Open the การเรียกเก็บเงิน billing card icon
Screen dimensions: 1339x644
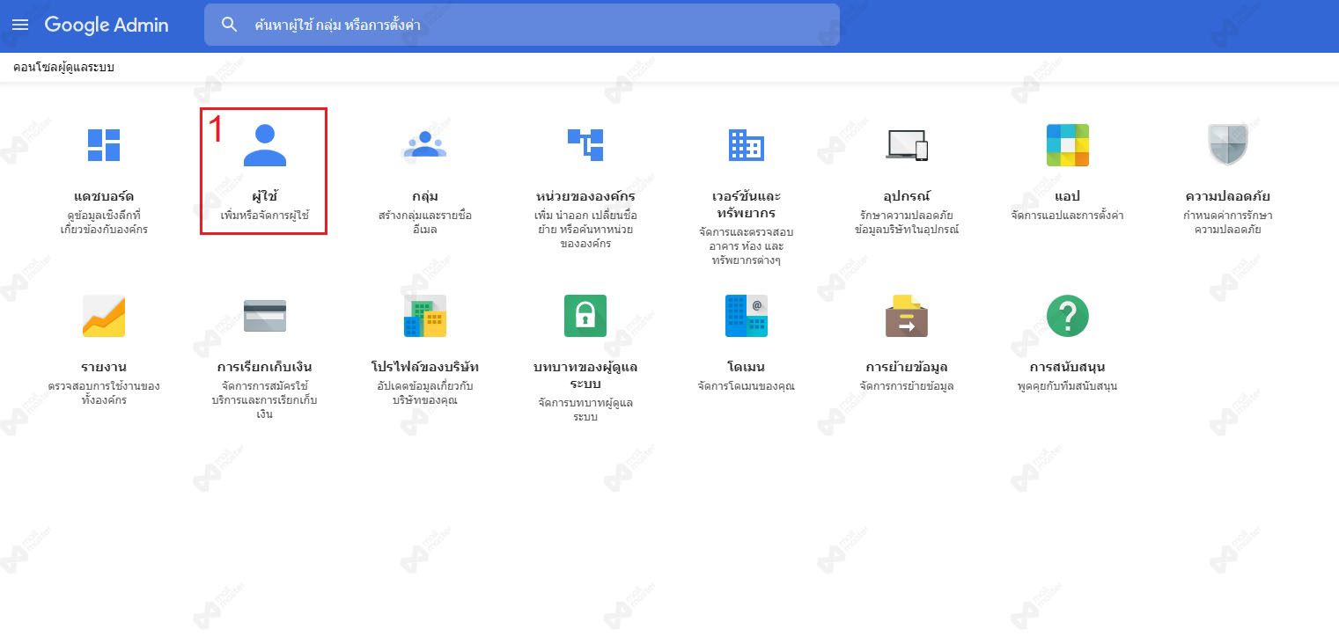[265, 316]
